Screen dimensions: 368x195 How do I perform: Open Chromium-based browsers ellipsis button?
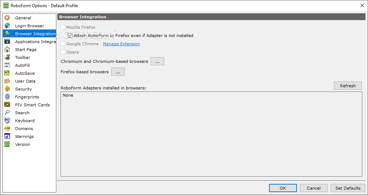(x=157, y=61)
